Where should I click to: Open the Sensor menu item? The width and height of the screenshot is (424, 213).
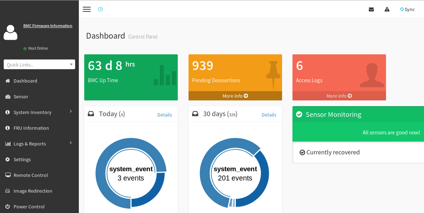21,96
